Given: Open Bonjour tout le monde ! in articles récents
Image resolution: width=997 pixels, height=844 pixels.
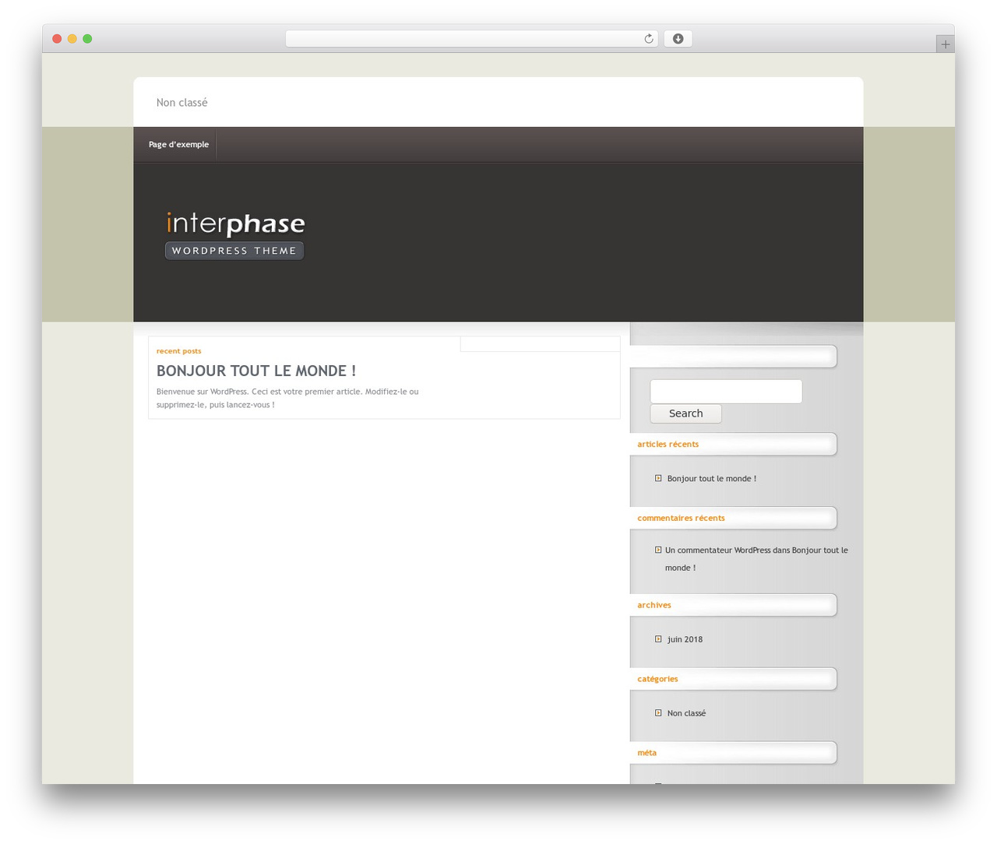Looking at the screenshot, I should [711, 479].
